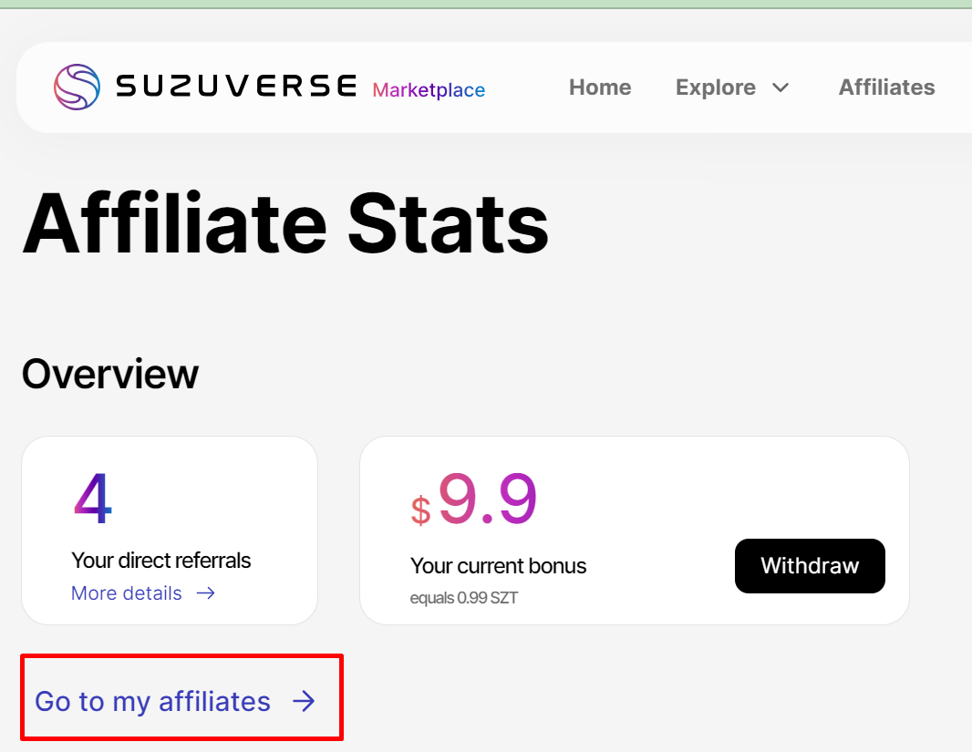Click the arrow after Go to my affiliates
972x752 pixels.
coord(304,701)
